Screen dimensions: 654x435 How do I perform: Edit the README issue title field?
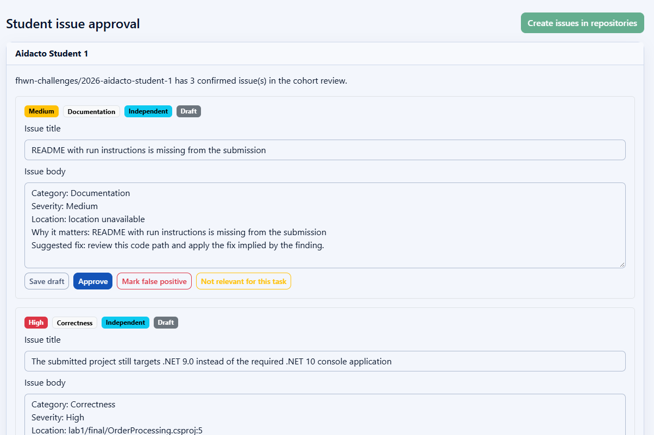(325, 150)
